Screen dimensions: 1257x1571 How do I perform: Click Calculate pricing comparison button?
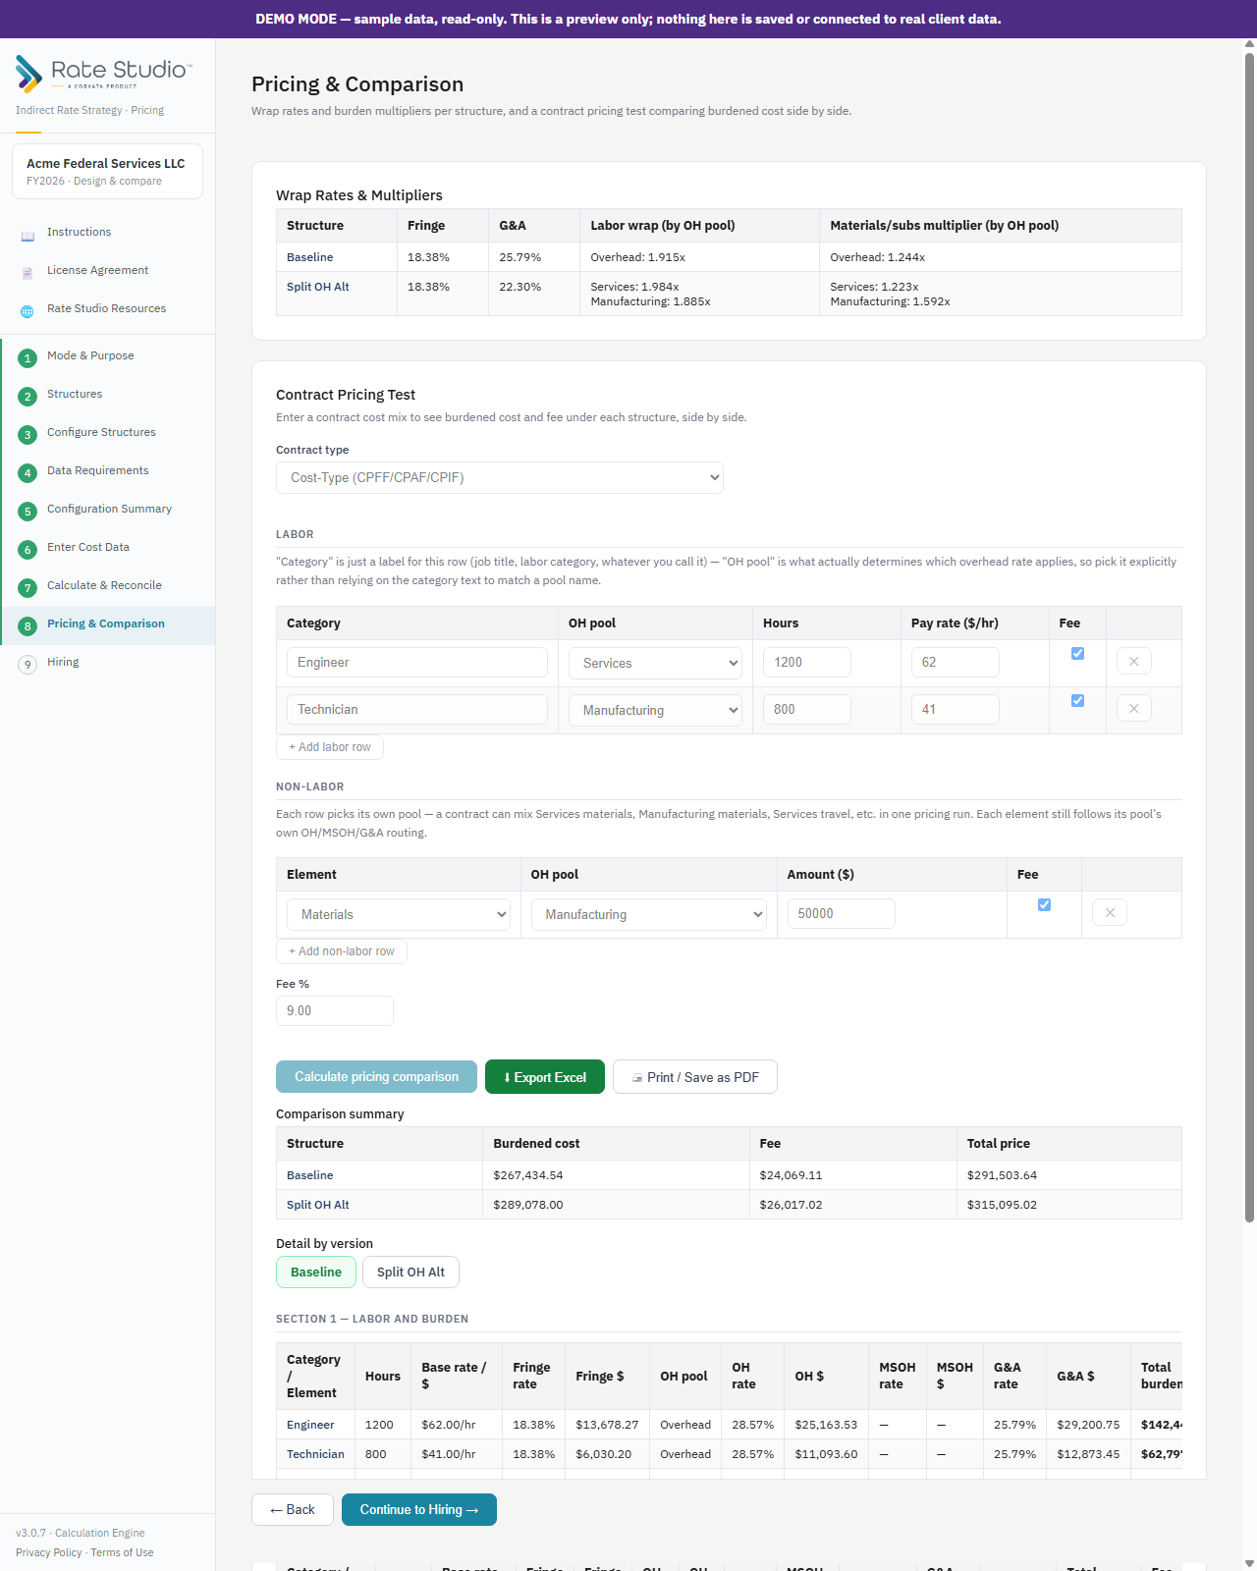tap(376, 1077)
